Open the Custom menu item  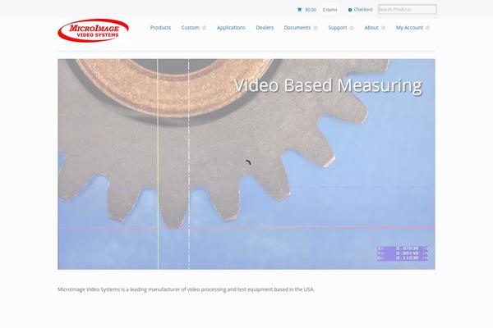tap(191, 28)
